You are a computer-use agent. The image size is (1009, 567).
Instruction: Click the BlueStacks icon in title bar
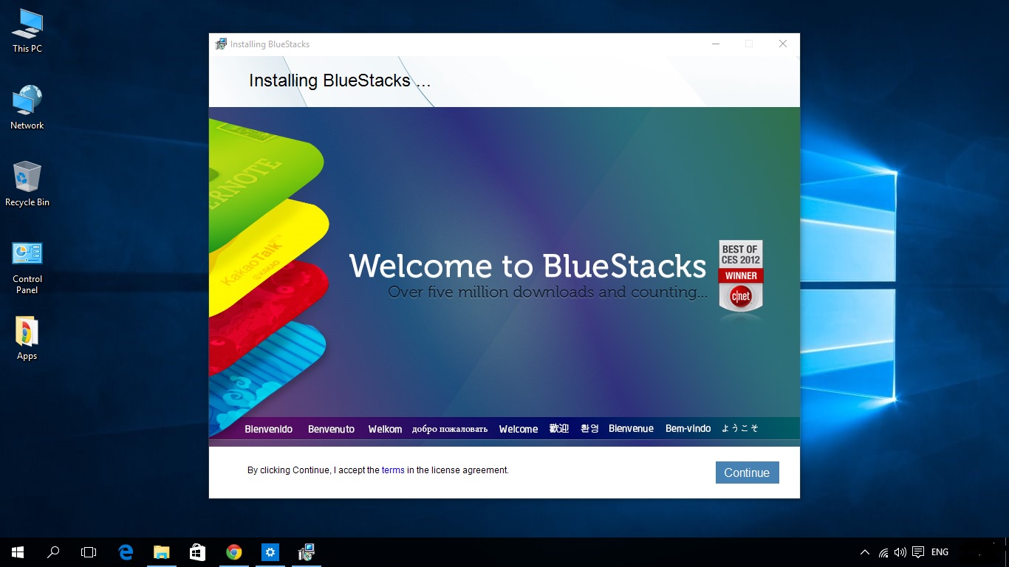221,44
